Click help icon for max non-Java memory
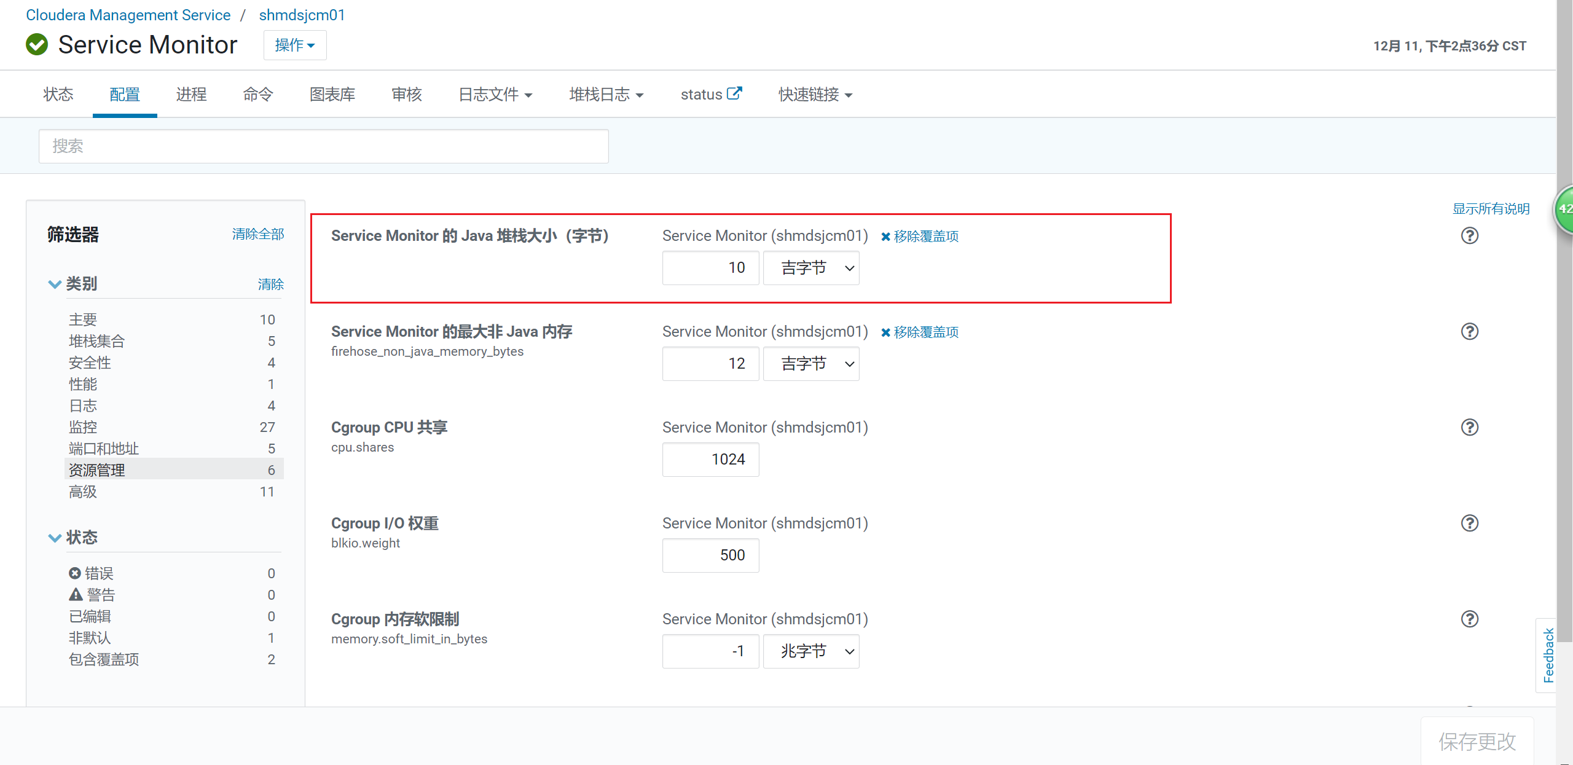This screenshot has height=765, width=1573. 1469,331
